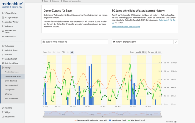Click the Webcams icon in sidebar
Image resolution: width=195 pixels, height=123 pixels.
click(3, 26)
